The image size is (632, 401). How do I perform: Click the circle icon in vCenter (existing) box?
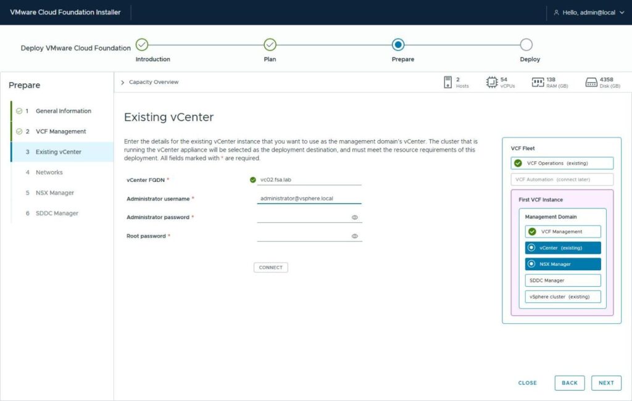click(x=531, y=247)
